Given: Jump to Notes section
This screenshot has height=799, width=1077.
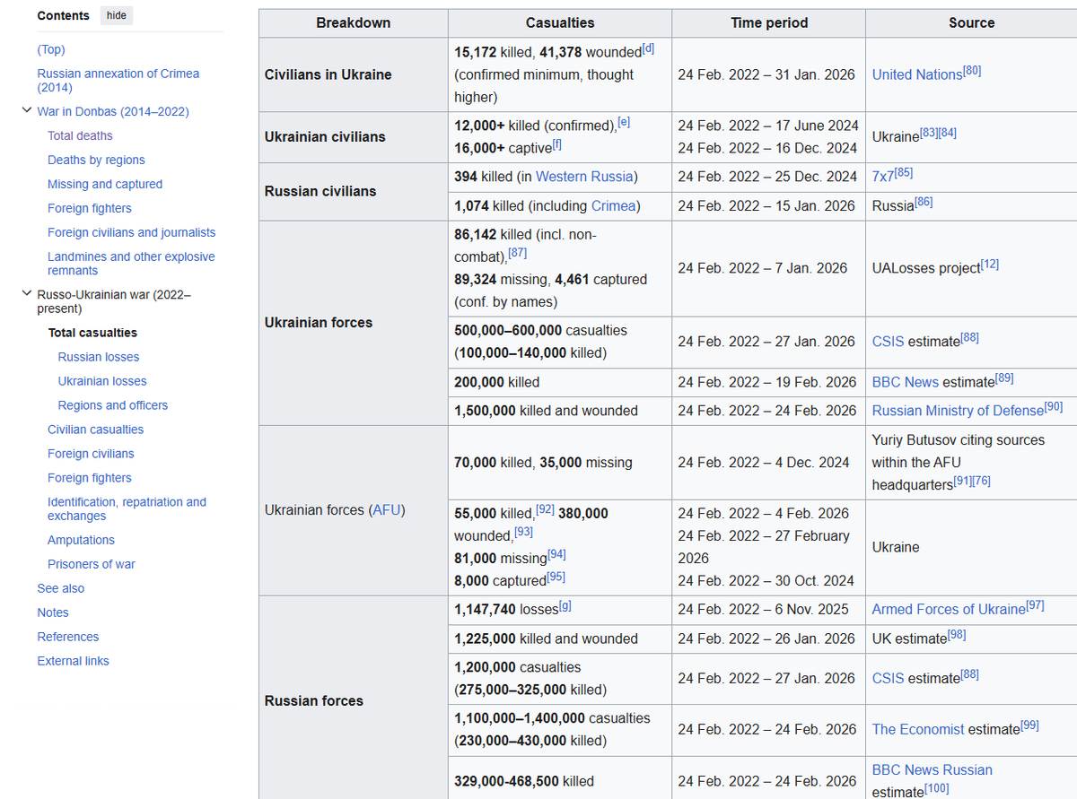Looking at the screenshot, I should [x=53, y=612].
